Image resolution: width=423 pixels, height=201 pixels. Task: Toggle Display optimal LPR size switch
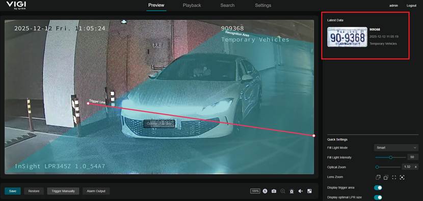378,197
